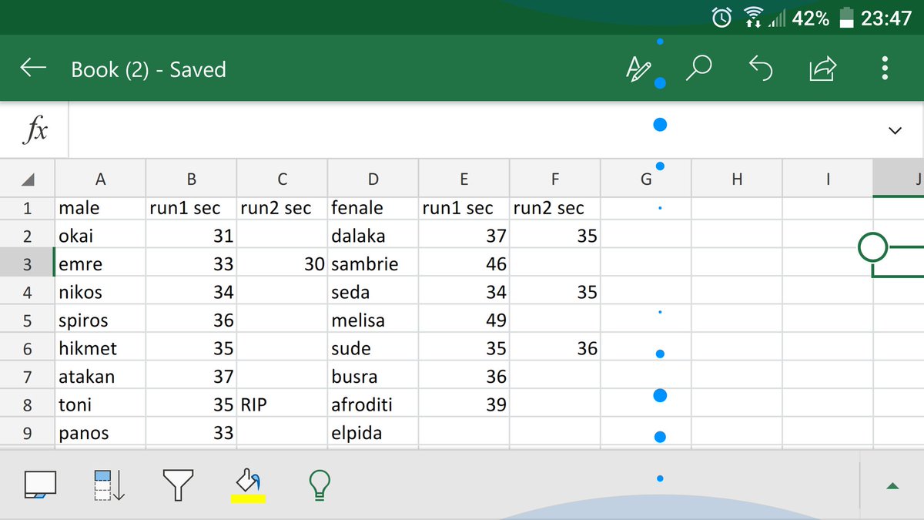
Task: Select the cell with name 'toni'
Action: (x=100, y=404)
